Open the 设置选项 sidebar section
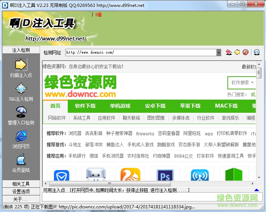The width and height of the screenshot is (266, 212). tap(21, 192)
